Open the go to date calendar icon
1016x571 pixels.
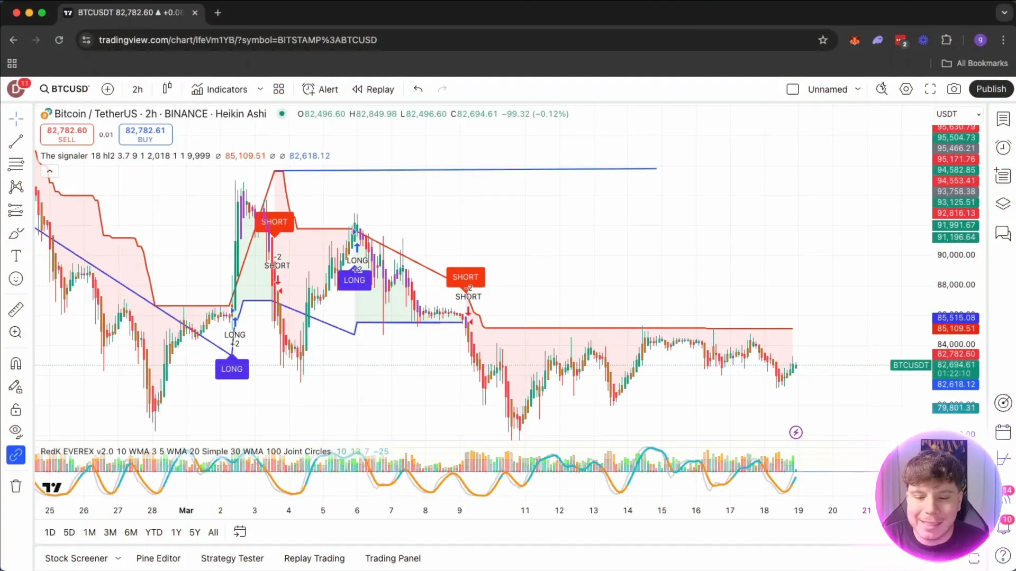coord(240,531)
